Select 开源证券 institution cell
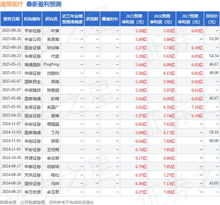This screenshot has width=220, height=205. click(x=33, y=158)
